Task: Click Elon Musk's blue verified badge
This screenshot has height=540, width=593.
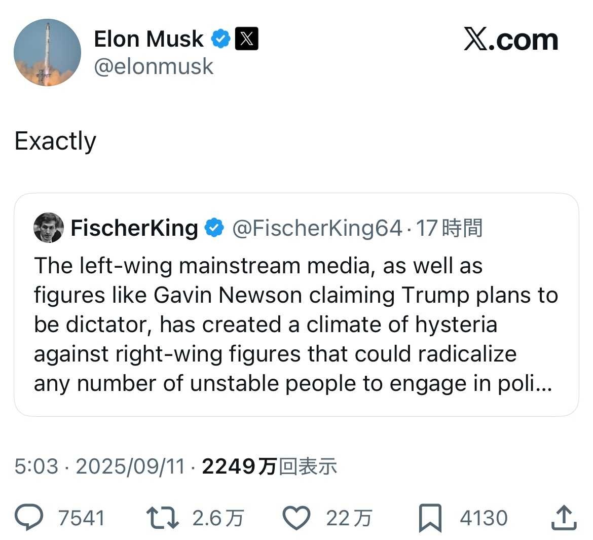Action: (x=220, y=39)
